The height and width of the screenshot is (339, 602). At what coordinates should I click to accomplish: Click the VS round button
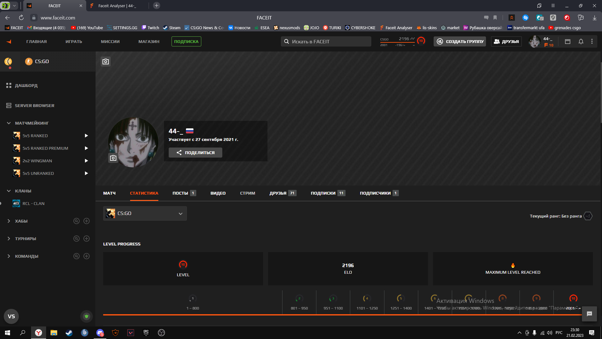pos(11,316)
